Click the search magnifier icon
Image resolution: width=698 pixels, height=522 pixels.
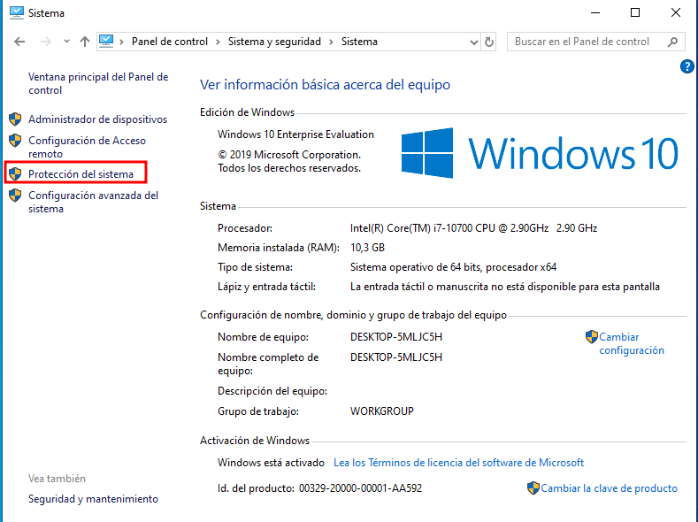point(673,42)
